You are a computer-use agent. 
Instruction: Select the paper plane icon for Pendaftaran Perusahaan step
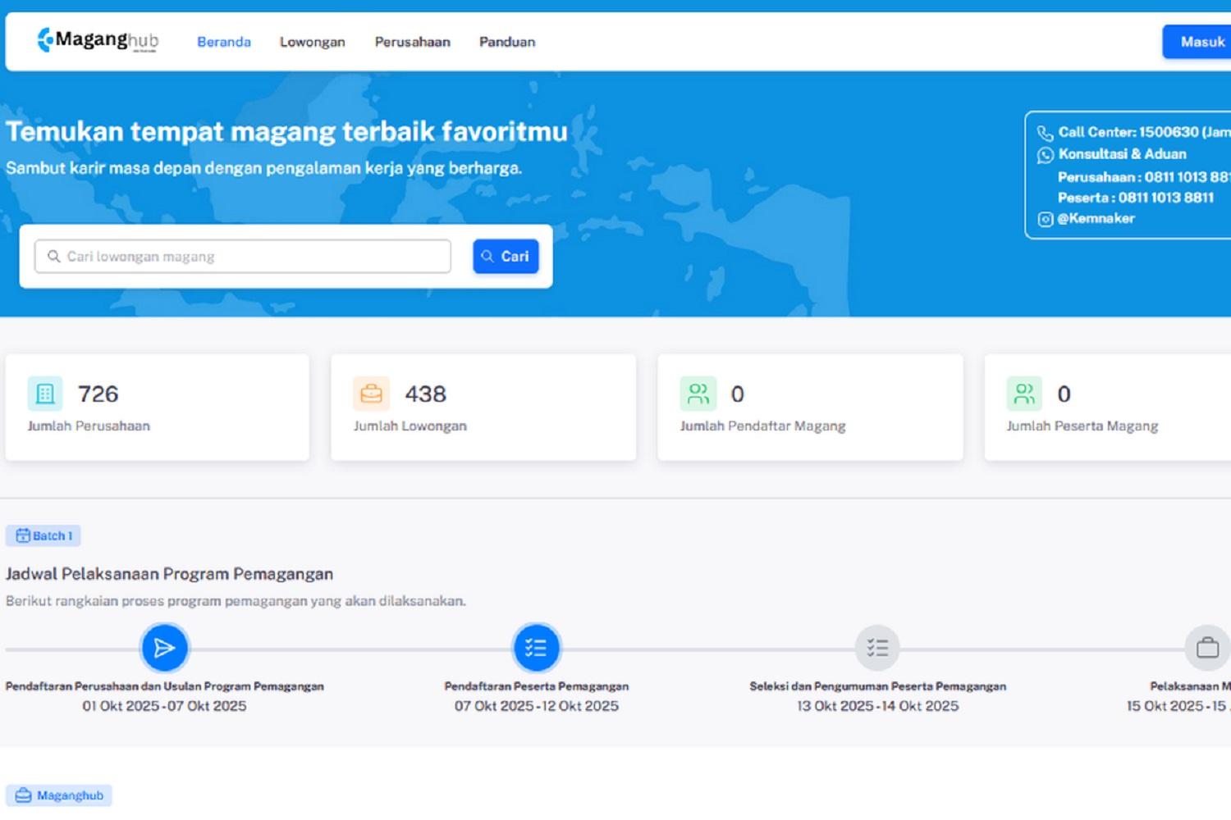click(165, 648)
